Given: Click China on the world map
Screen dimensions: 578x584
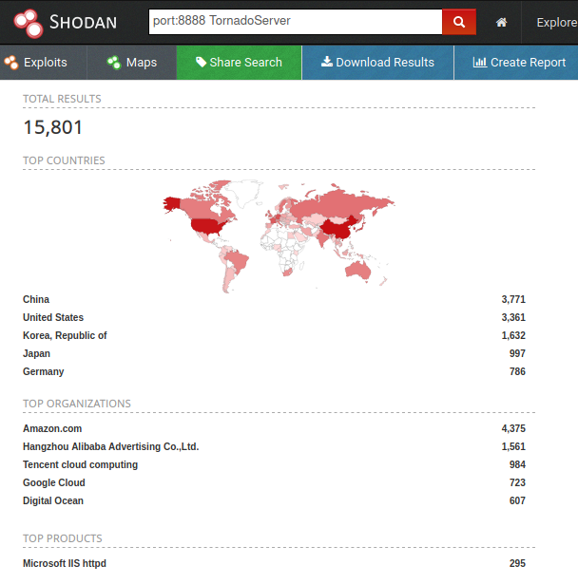Looking at the screenshot, I should (x=337, y=229).
